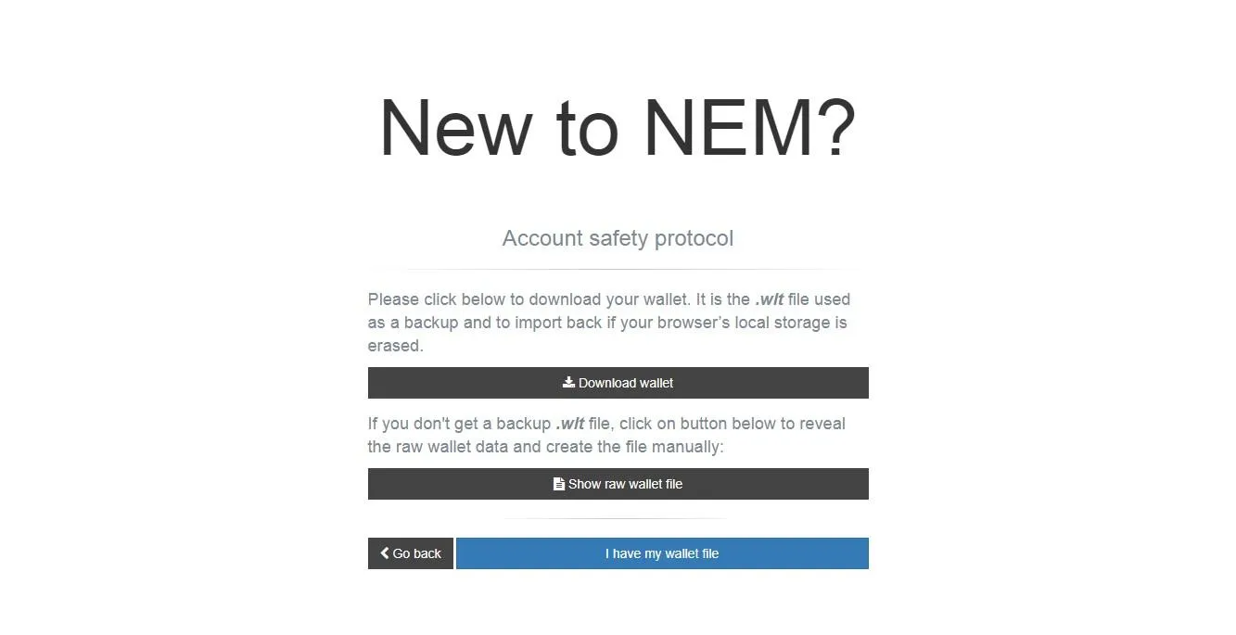The height and width of the screenshot is (635, 1236).
Task: Click the "Account safety protocol" subtitle
Action: pos(618,238)
